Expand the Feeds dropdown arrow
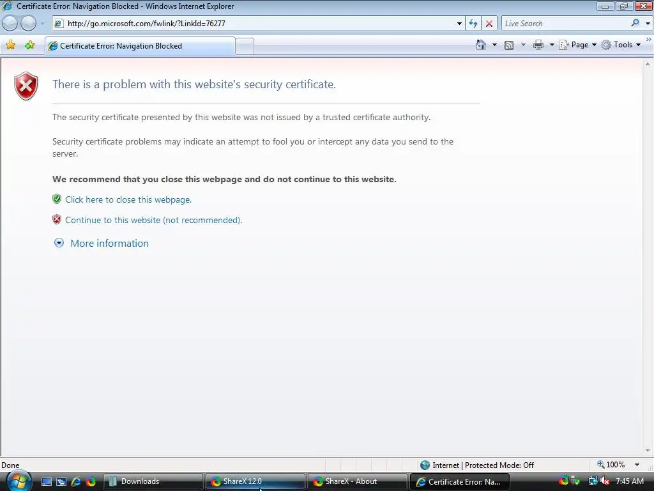 click(x=523, y=45)
